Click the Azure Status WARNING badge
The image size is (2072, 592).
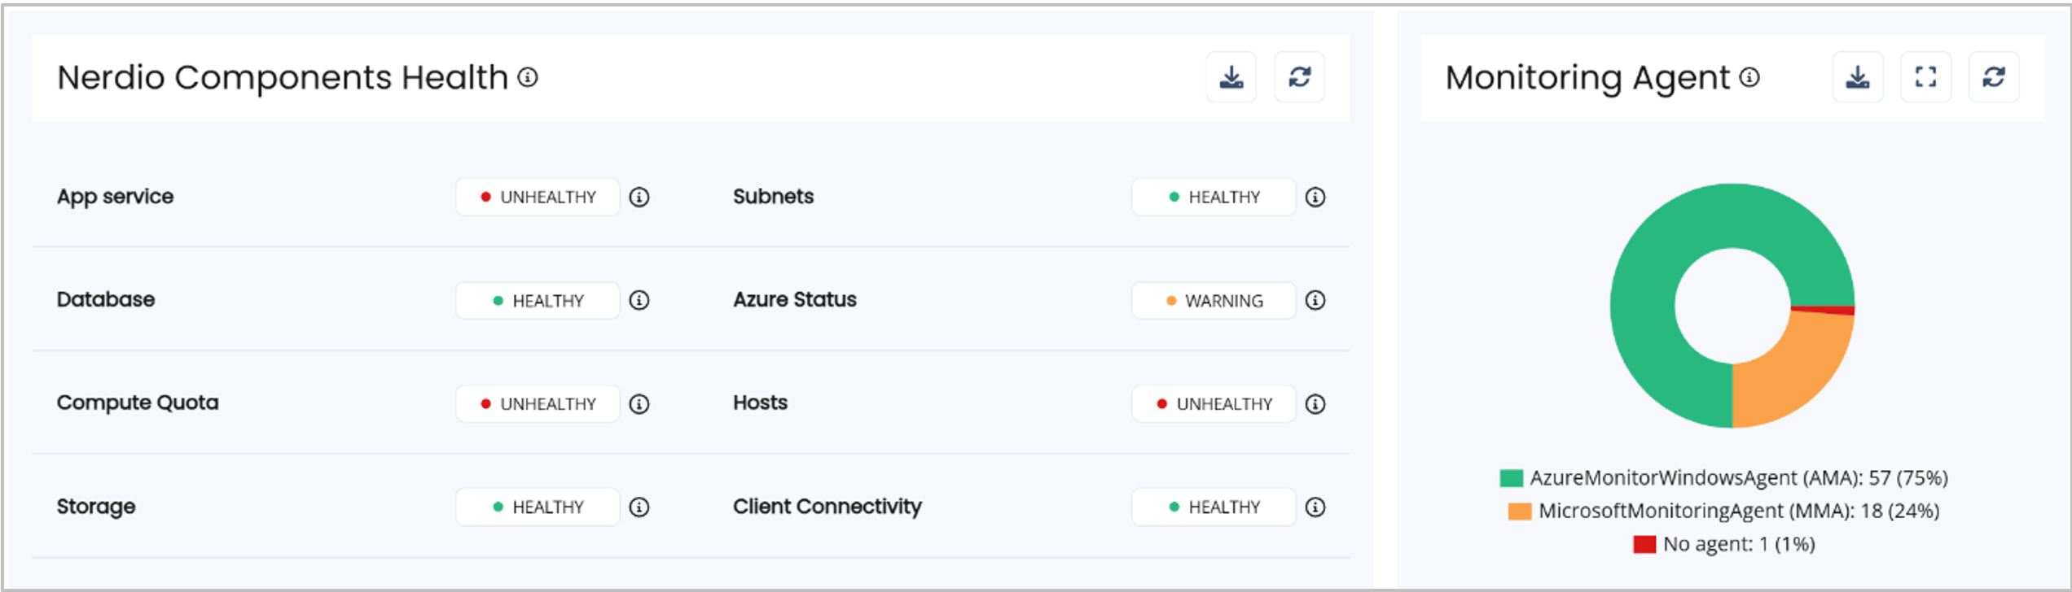click(1214, 301)
